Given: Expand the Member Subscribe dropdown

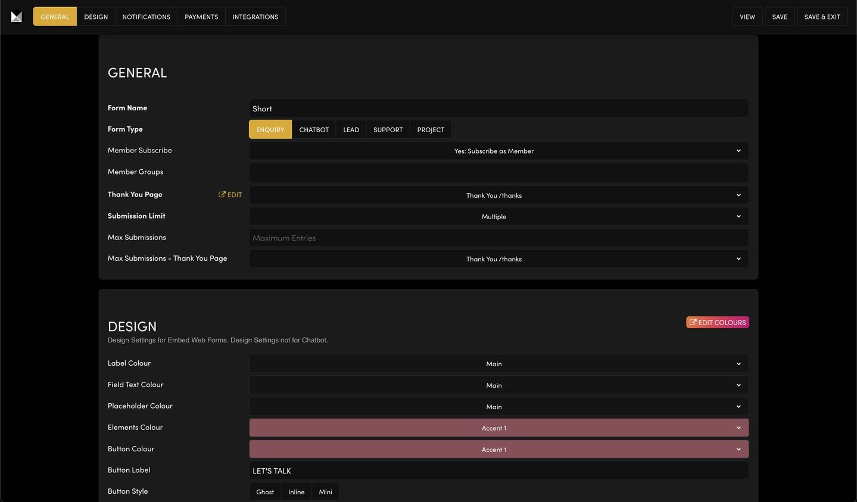Looking at the screenshot, I should click(x=498, y=151).
